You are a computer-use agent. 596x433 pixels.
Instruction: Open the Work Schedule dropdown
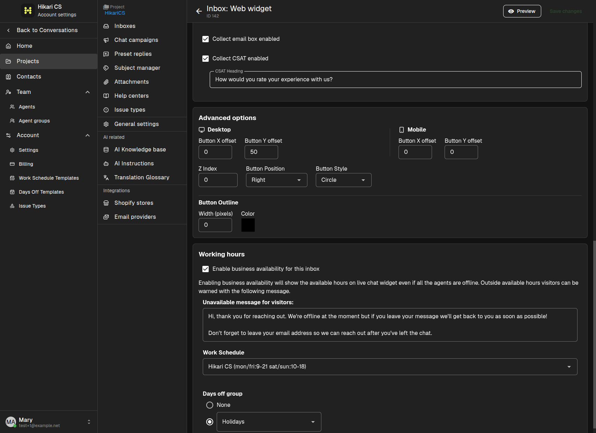(390, 367)
